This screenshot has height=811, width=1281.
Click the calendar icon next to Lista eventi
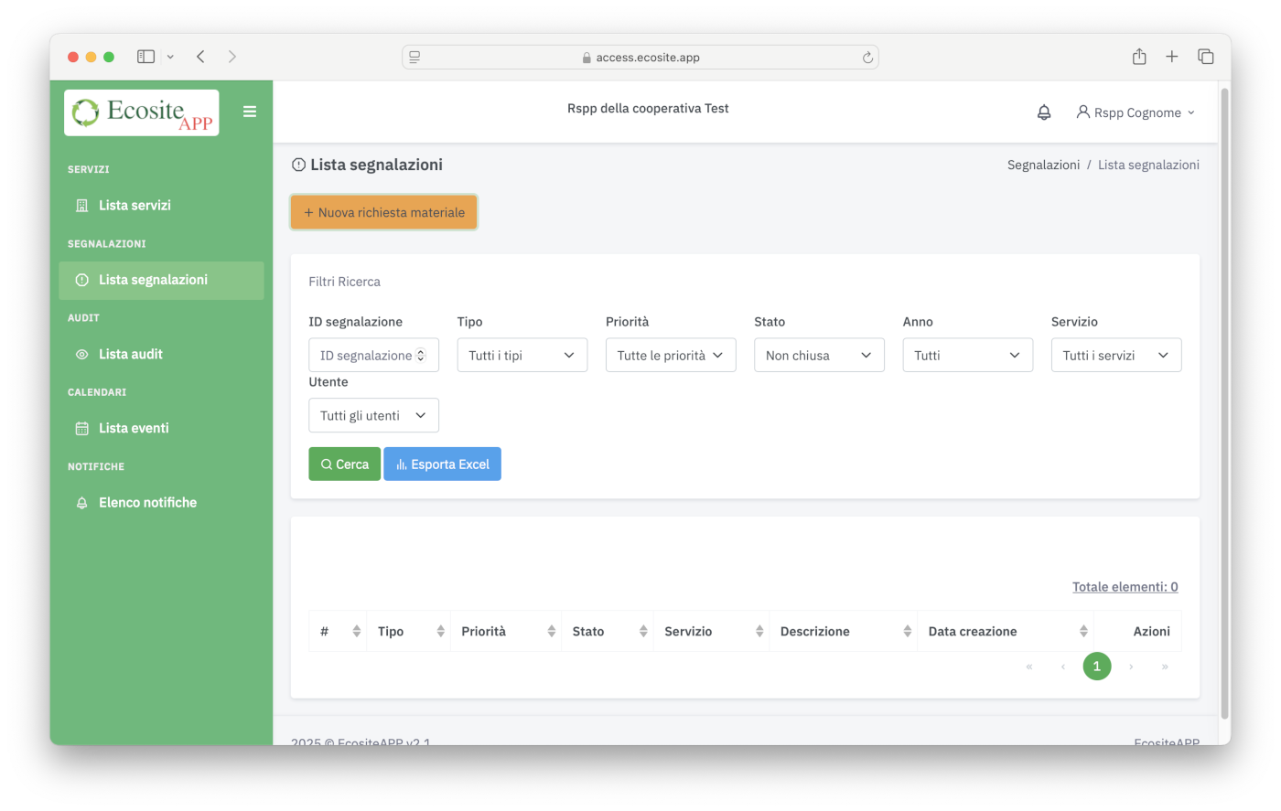[81, 428]
